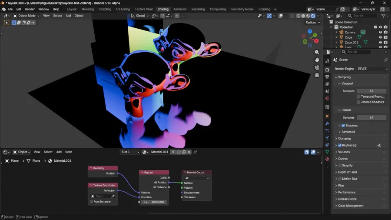Switch to orthographic/perspective grid icon
This screenshot has width=391, height=220.
317,75
